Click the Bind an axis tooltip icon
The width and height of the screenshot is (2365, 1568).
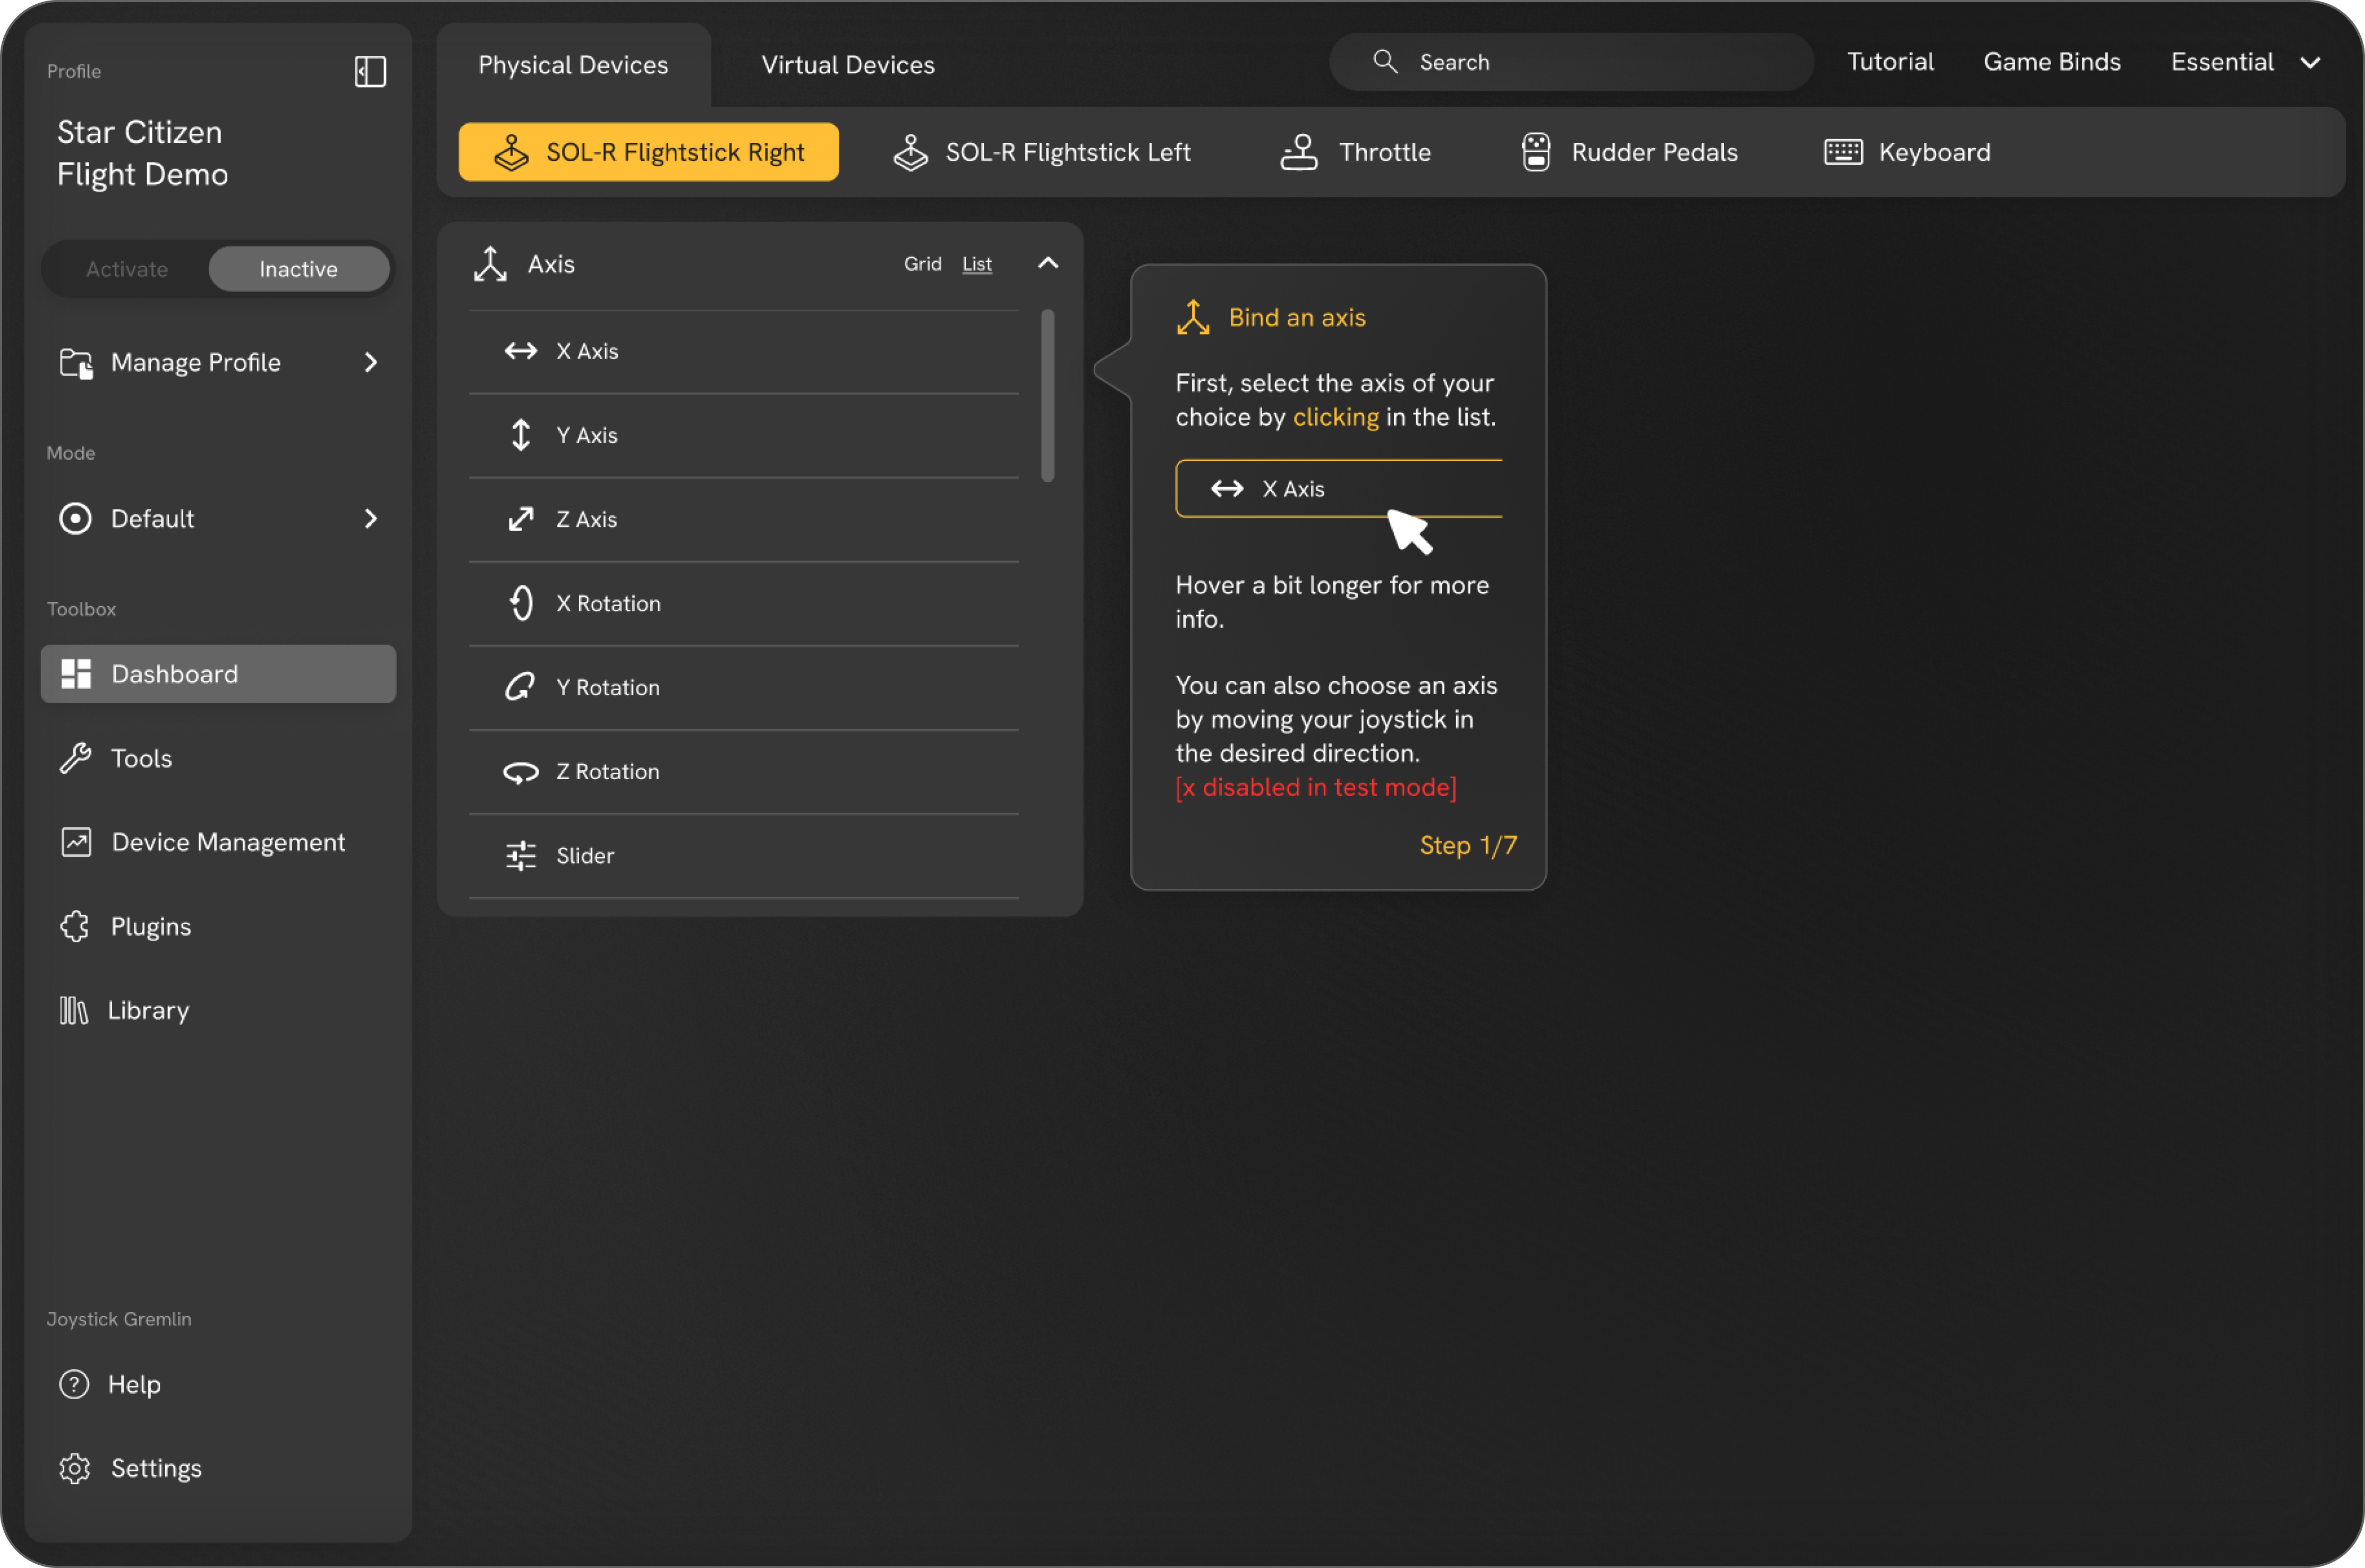click(1193, 318)
